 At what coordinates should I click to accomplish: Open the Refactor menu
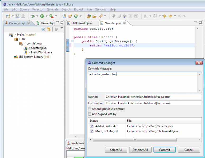coord(38,9)
